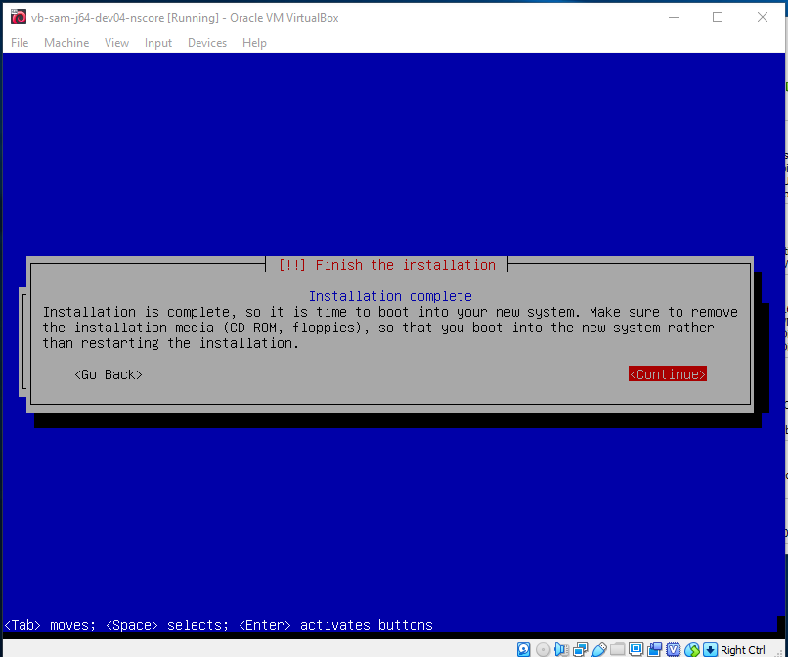Open the Help menu
Image resolution: width=788 pixels, height=657 pixels.
[254, 42]
